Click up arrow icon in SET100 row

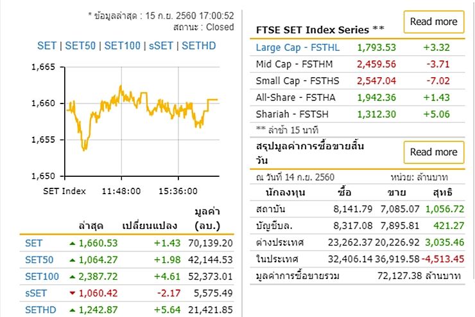coord(73,276)
